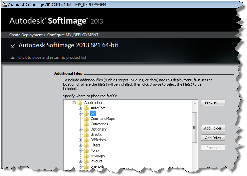
Task: Select the bin folder in tree
Action: point(93,114)
